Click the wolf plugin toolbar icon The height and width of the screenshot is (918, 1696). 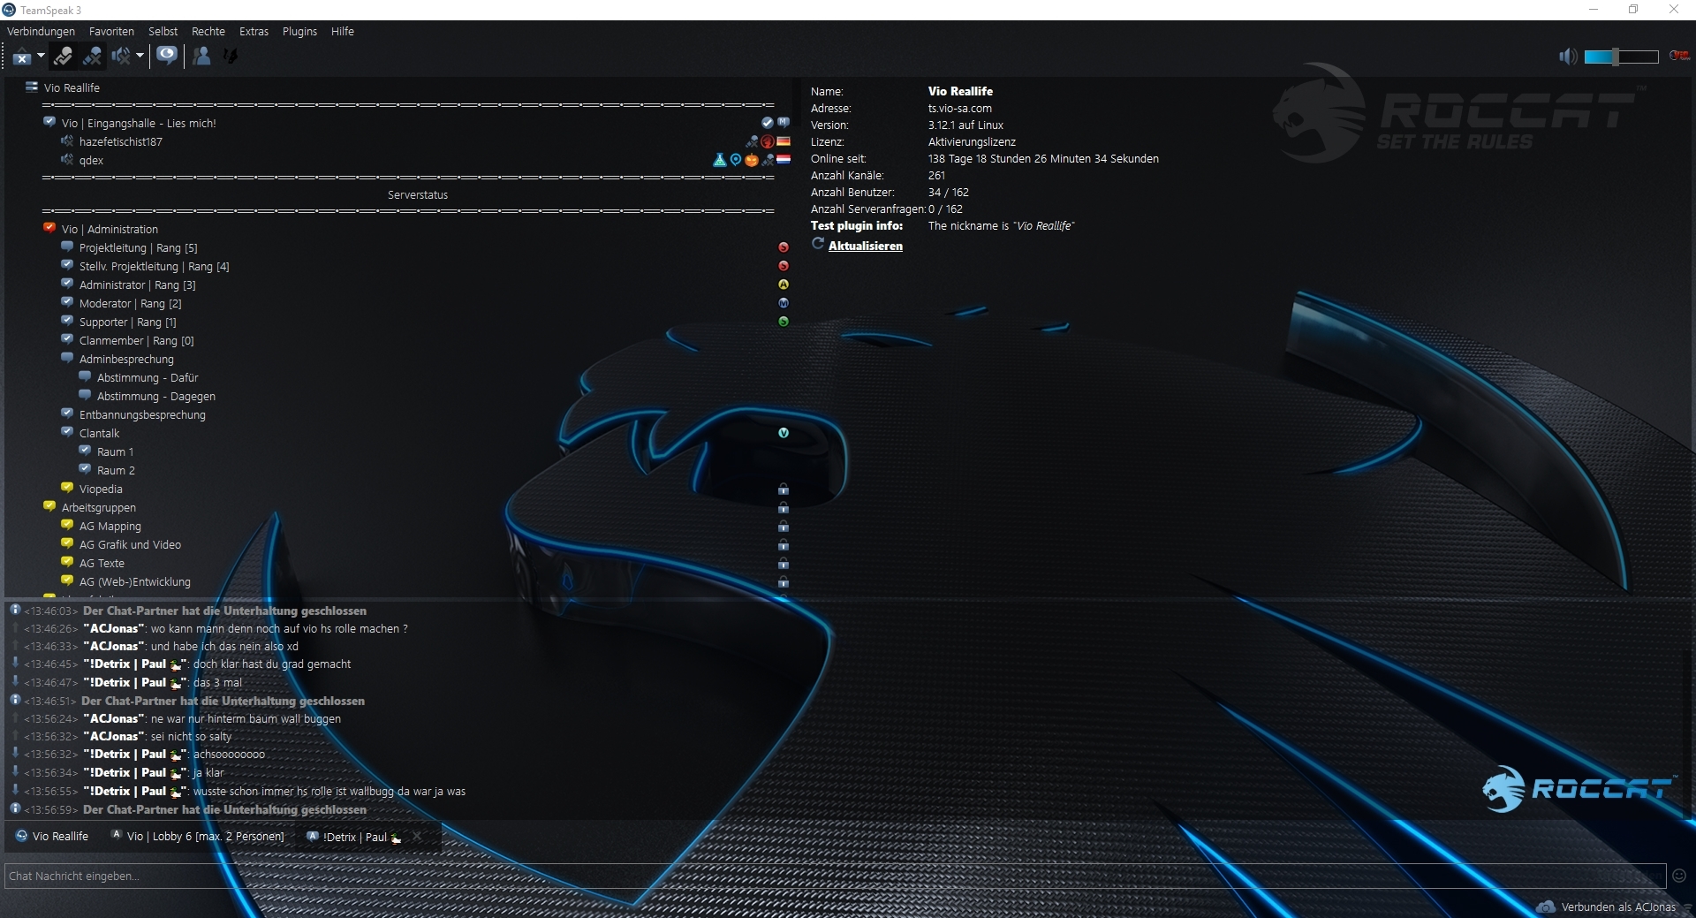pyautogui.click(x=231, y=57)
